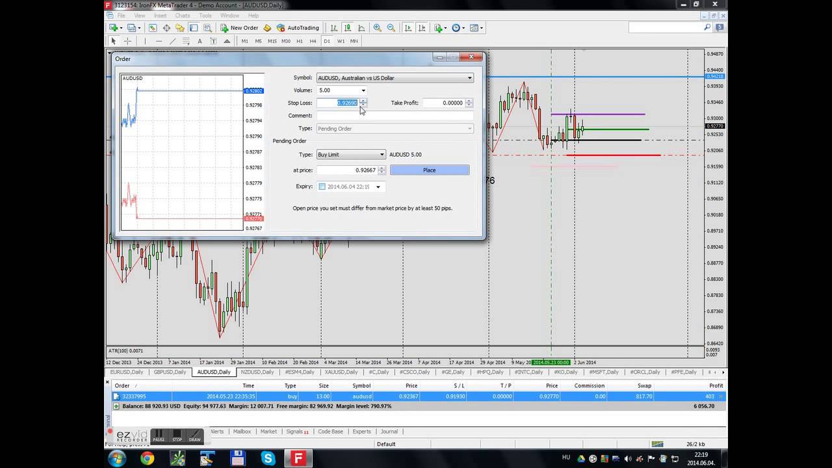Select the H4 timeframe button
The height and width of the screenshot is (468, 832).
pyautogui.click(x=313, y=41)
